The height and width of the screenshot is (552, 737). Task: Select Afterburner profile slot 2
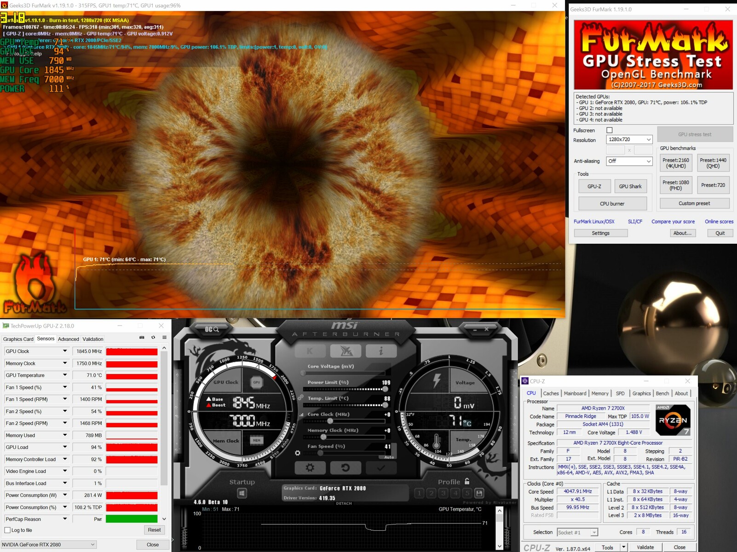tap(431, 493)
